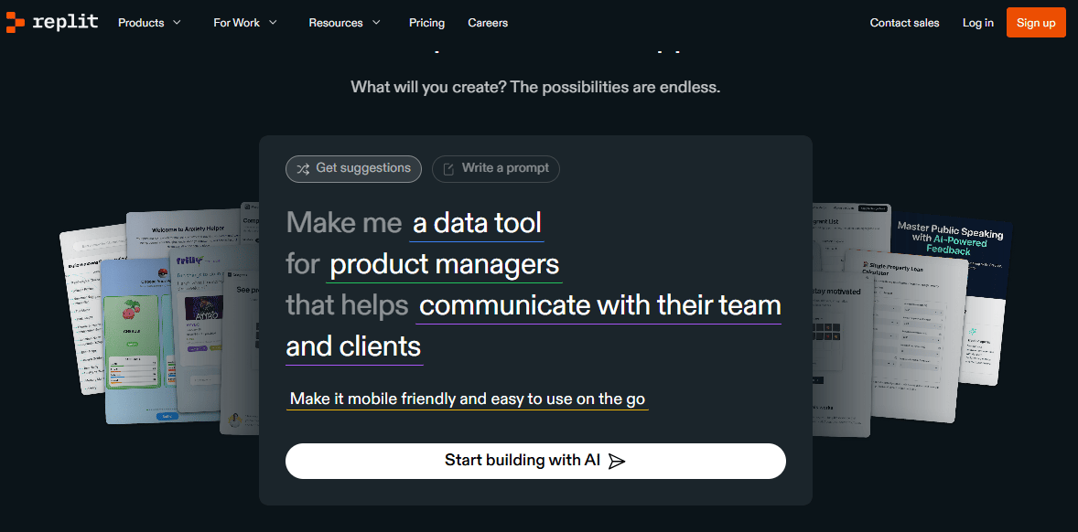Click "communicate with their team" prompt text
Screen dimensions: 1078x532
(599, 305)
